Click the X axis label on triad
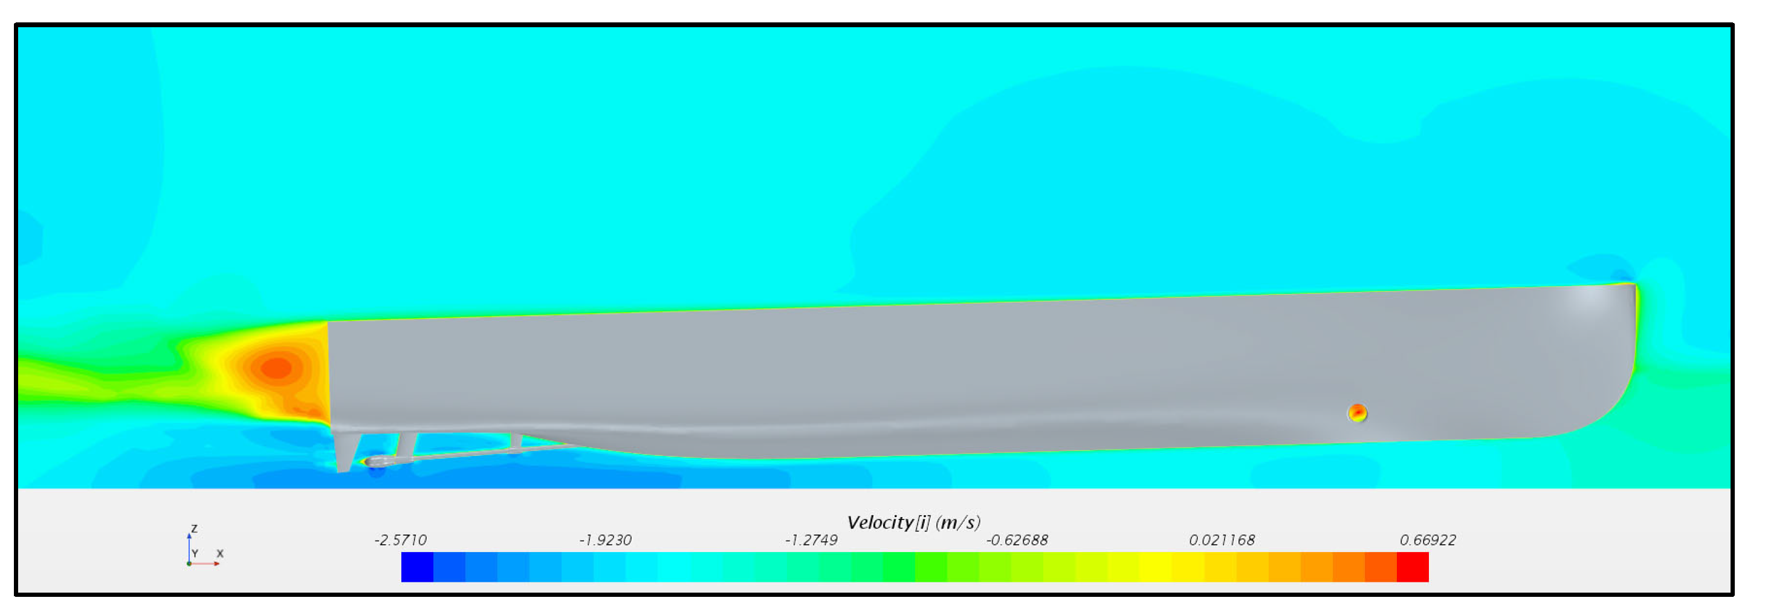1765x615 pixels. pyautogui.click(x=220, y=553)
